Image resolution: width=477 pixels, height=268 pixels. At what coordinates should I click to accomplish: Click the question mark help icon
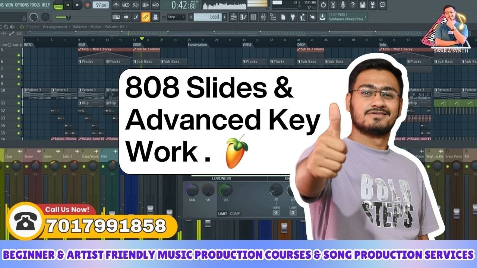(x=353, y=5)
